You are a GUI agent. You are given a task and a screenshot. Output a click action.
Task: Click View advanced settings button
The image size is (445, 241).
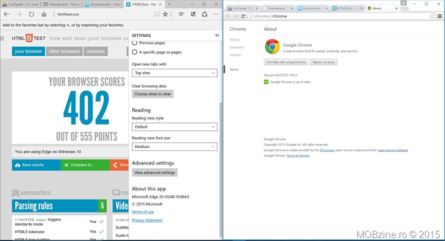(x=155, y=173)
